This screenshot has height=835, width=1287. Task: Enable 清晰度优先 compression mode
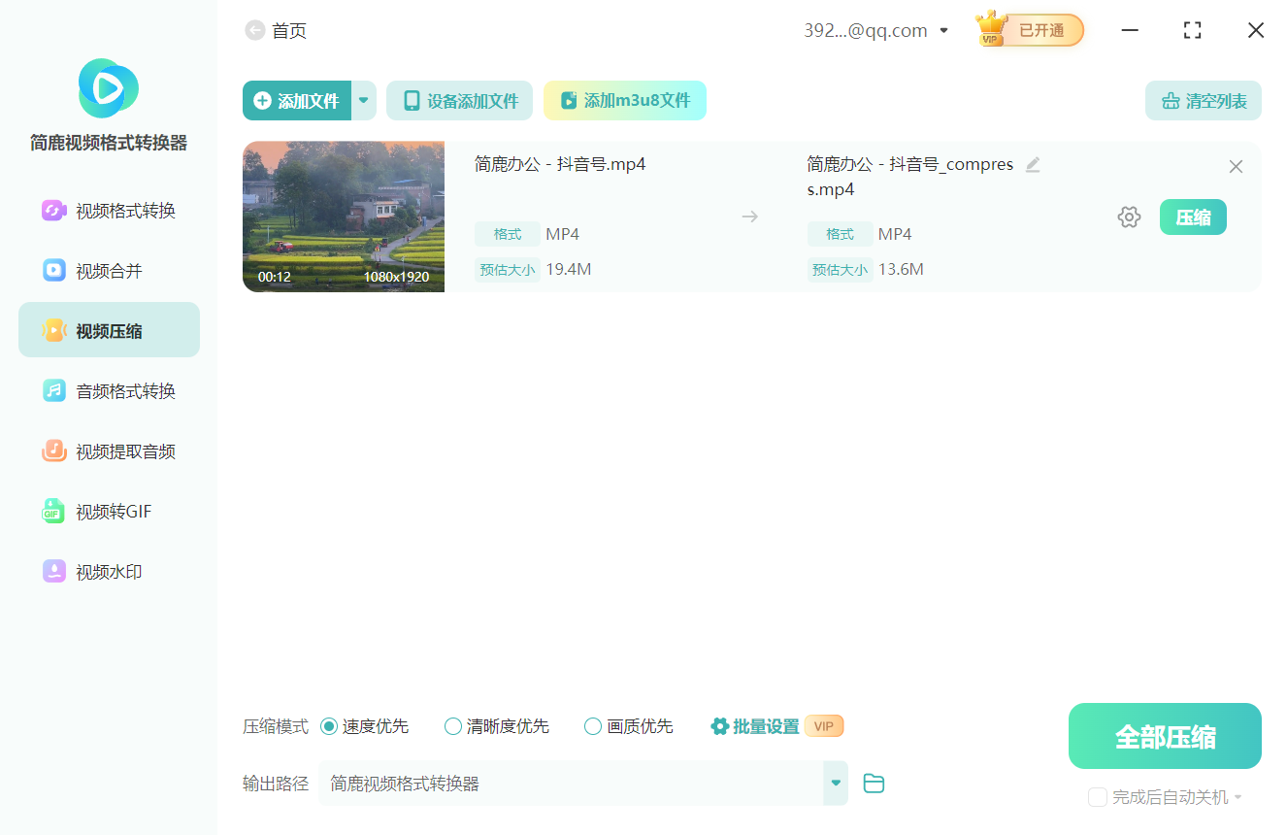coord(452,725)
